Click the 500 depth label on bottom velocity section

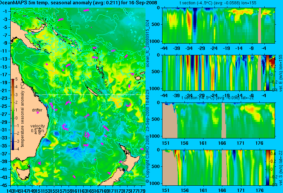(156, 166)
